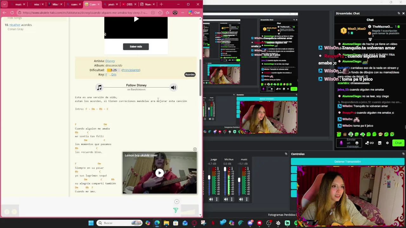The height and width of the screenshot is (228, 406).
Task: Play the Lemon boy ukulele cover video
Action: pos(160,173)
